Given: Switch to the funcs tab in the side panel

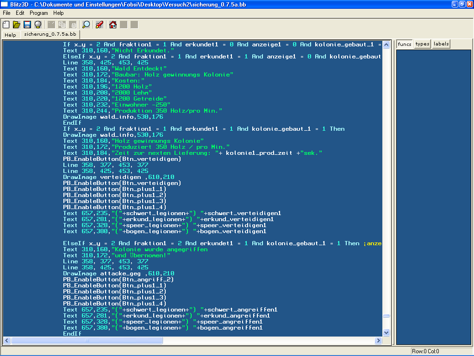Looking at the screenshot, I should [x=405, y=44].
